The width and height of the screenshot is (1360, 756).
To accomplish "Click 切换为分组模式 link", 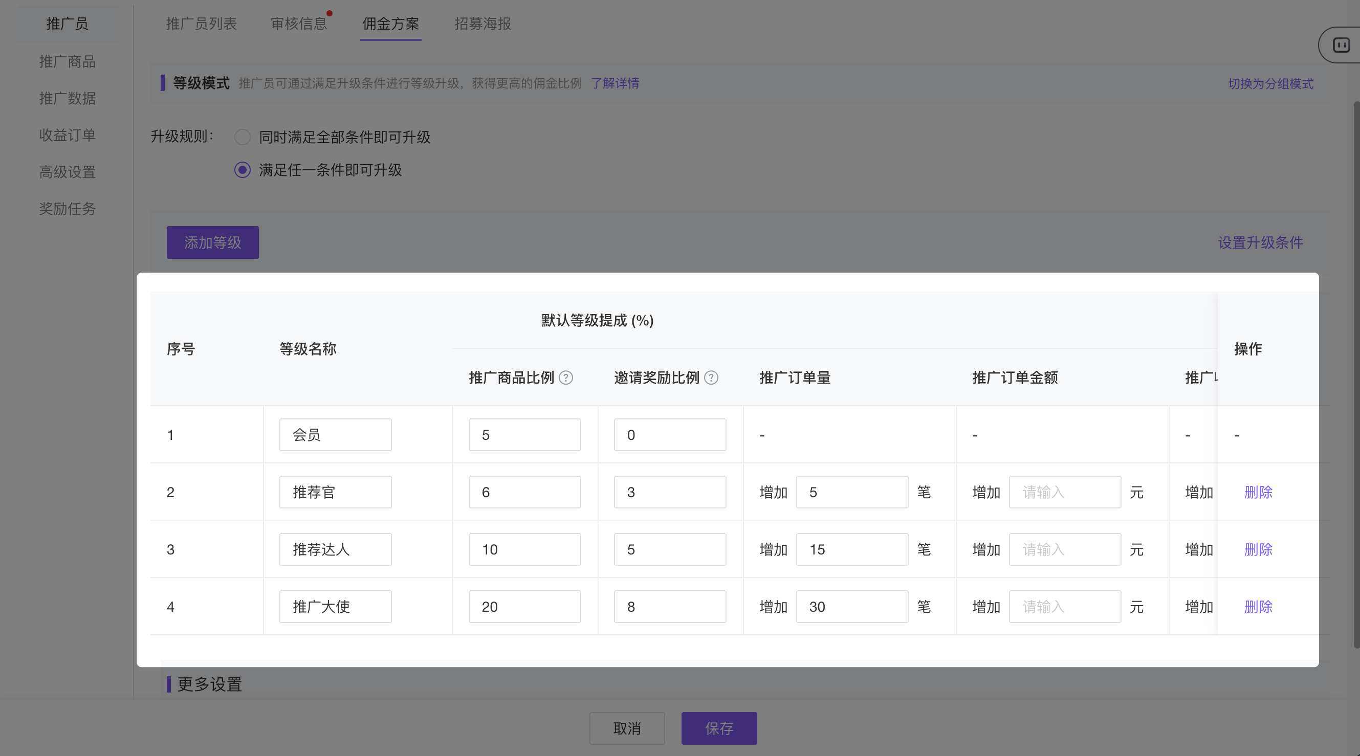I will pyautogui.click(x=1270, y=83).
